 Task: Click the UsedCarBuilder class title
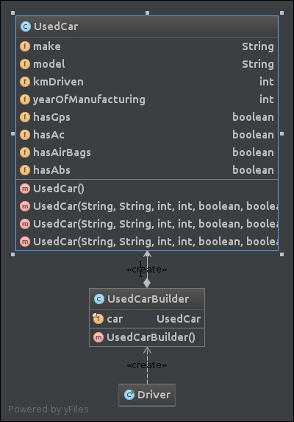(148, 299)
